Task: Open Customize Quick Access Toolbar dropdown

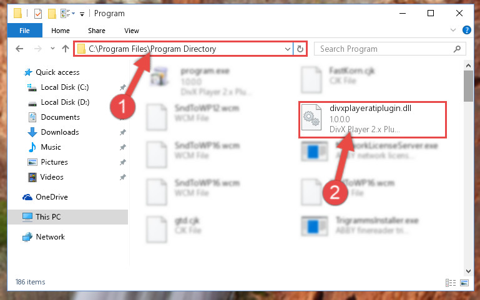Action: pyautogui.click(x=82, y=14)
